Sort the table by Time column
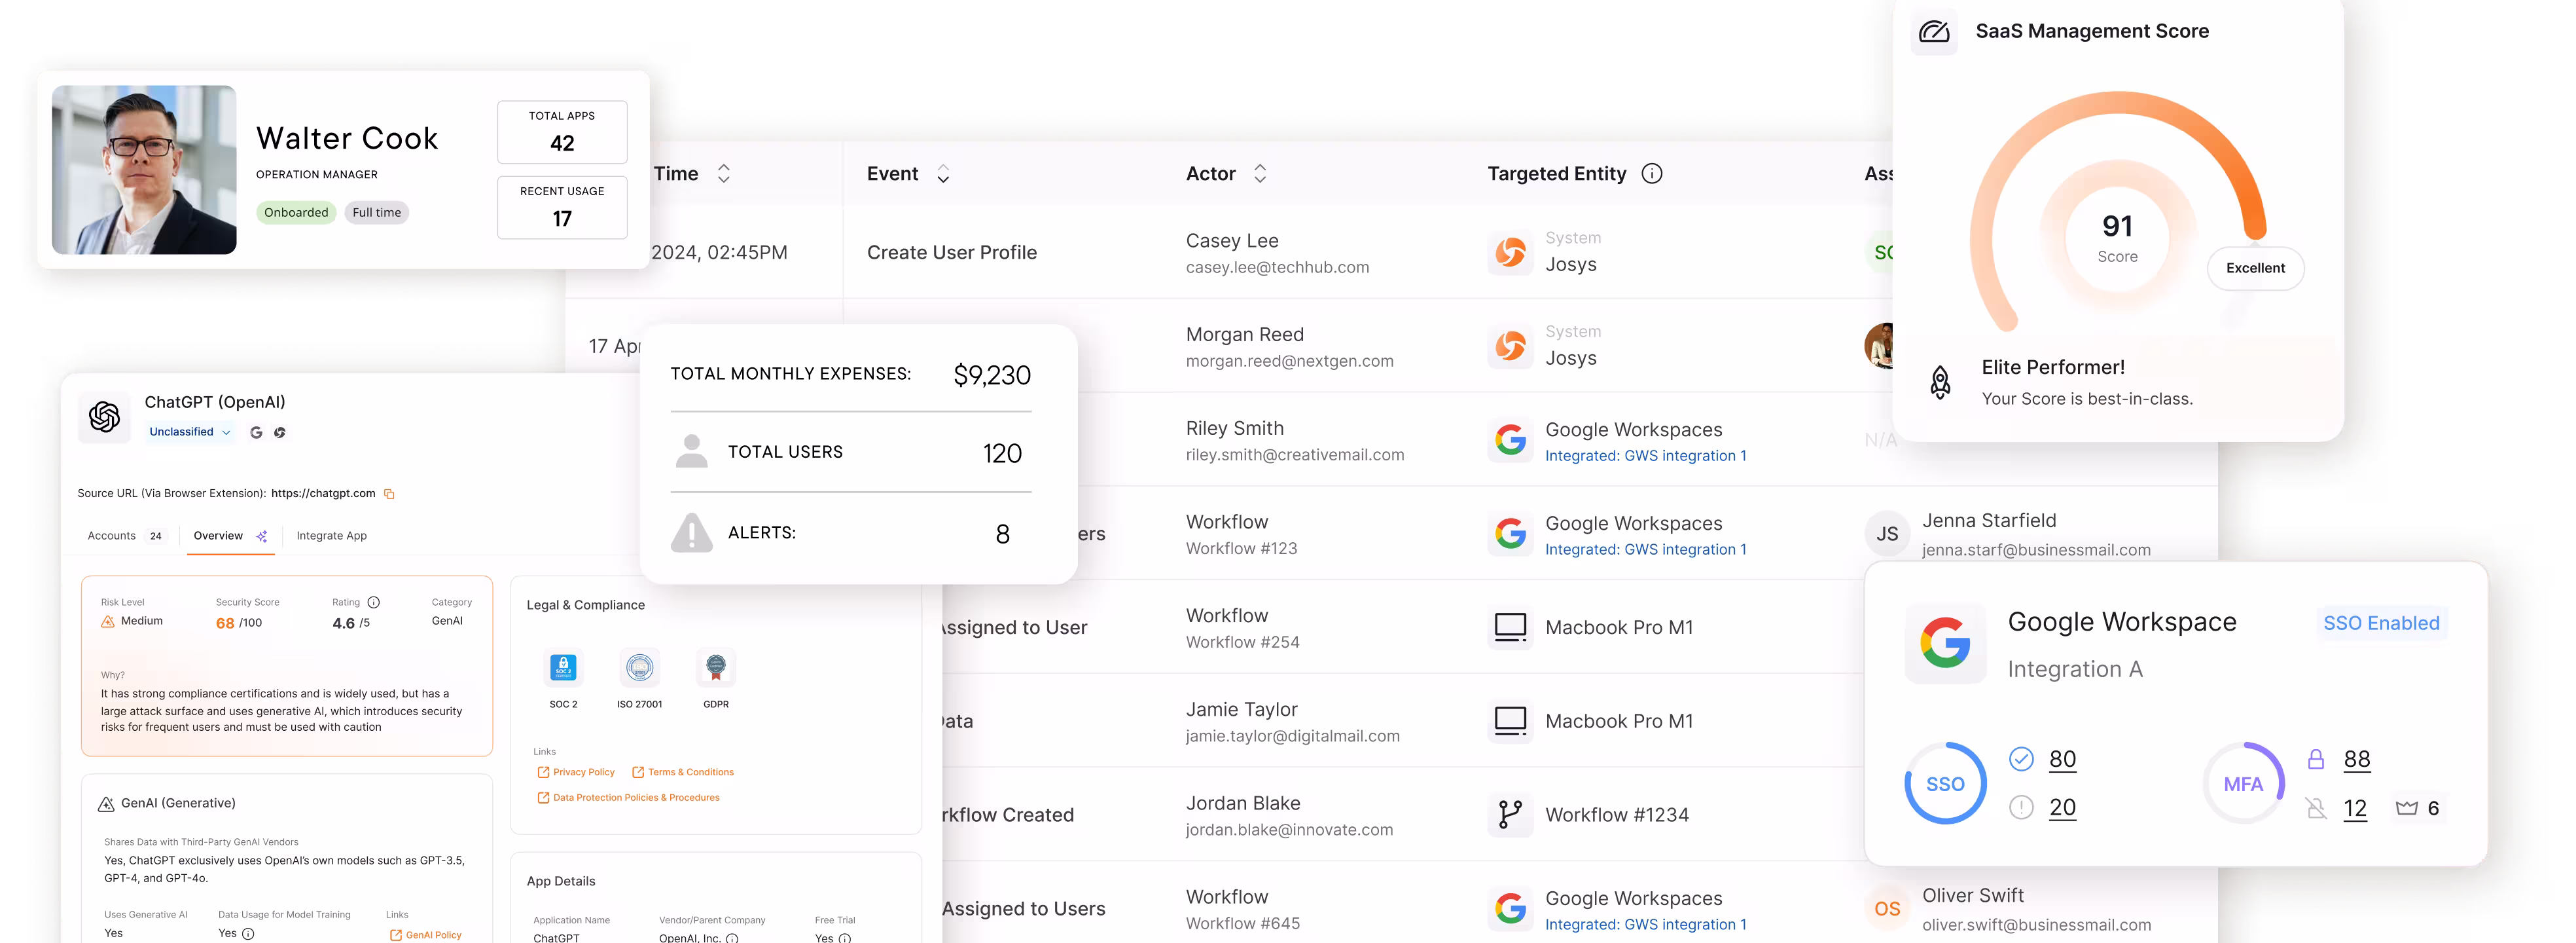Image resolution: width=2576 pixels, height=943 pixels. point(724,173)
